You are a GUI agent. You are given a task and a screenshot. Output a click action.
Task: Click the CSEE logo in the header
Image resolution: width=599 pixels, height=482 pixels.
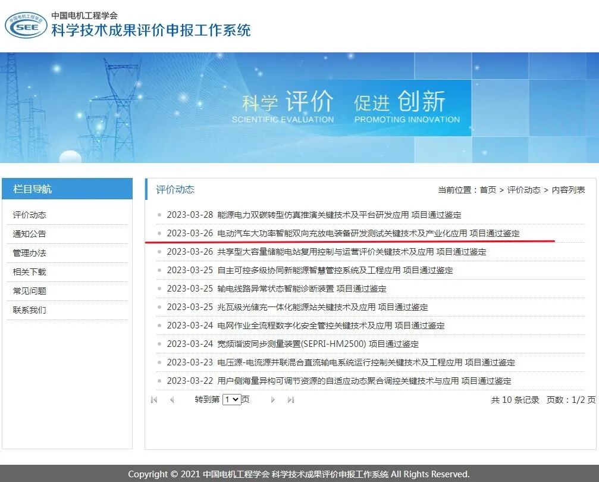coord(25,25)
